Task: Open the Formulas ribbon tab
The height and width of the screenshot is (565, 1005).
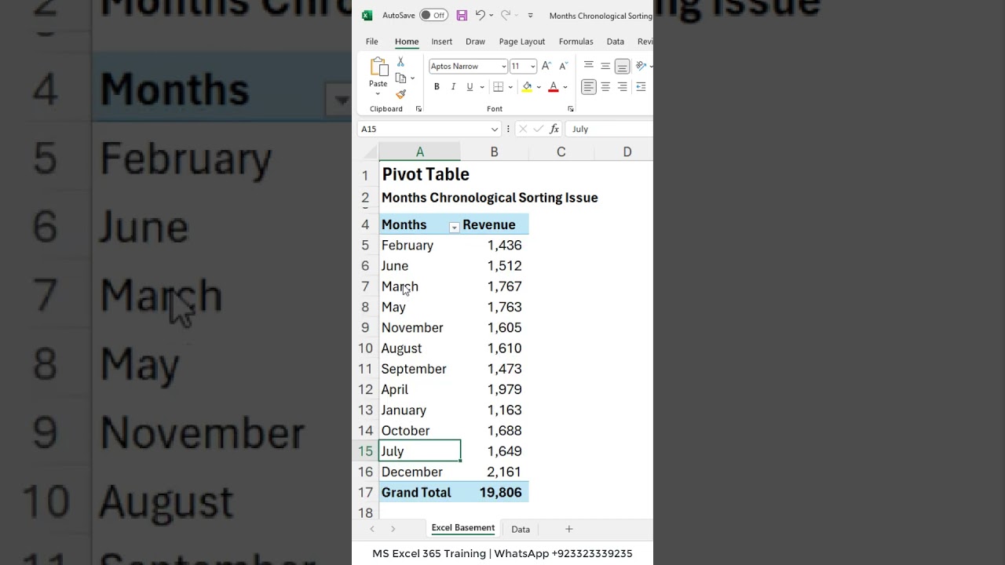Action: tap(576, 42)
